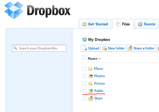
Task: Click the Picture folder icon
Action: 90,83
